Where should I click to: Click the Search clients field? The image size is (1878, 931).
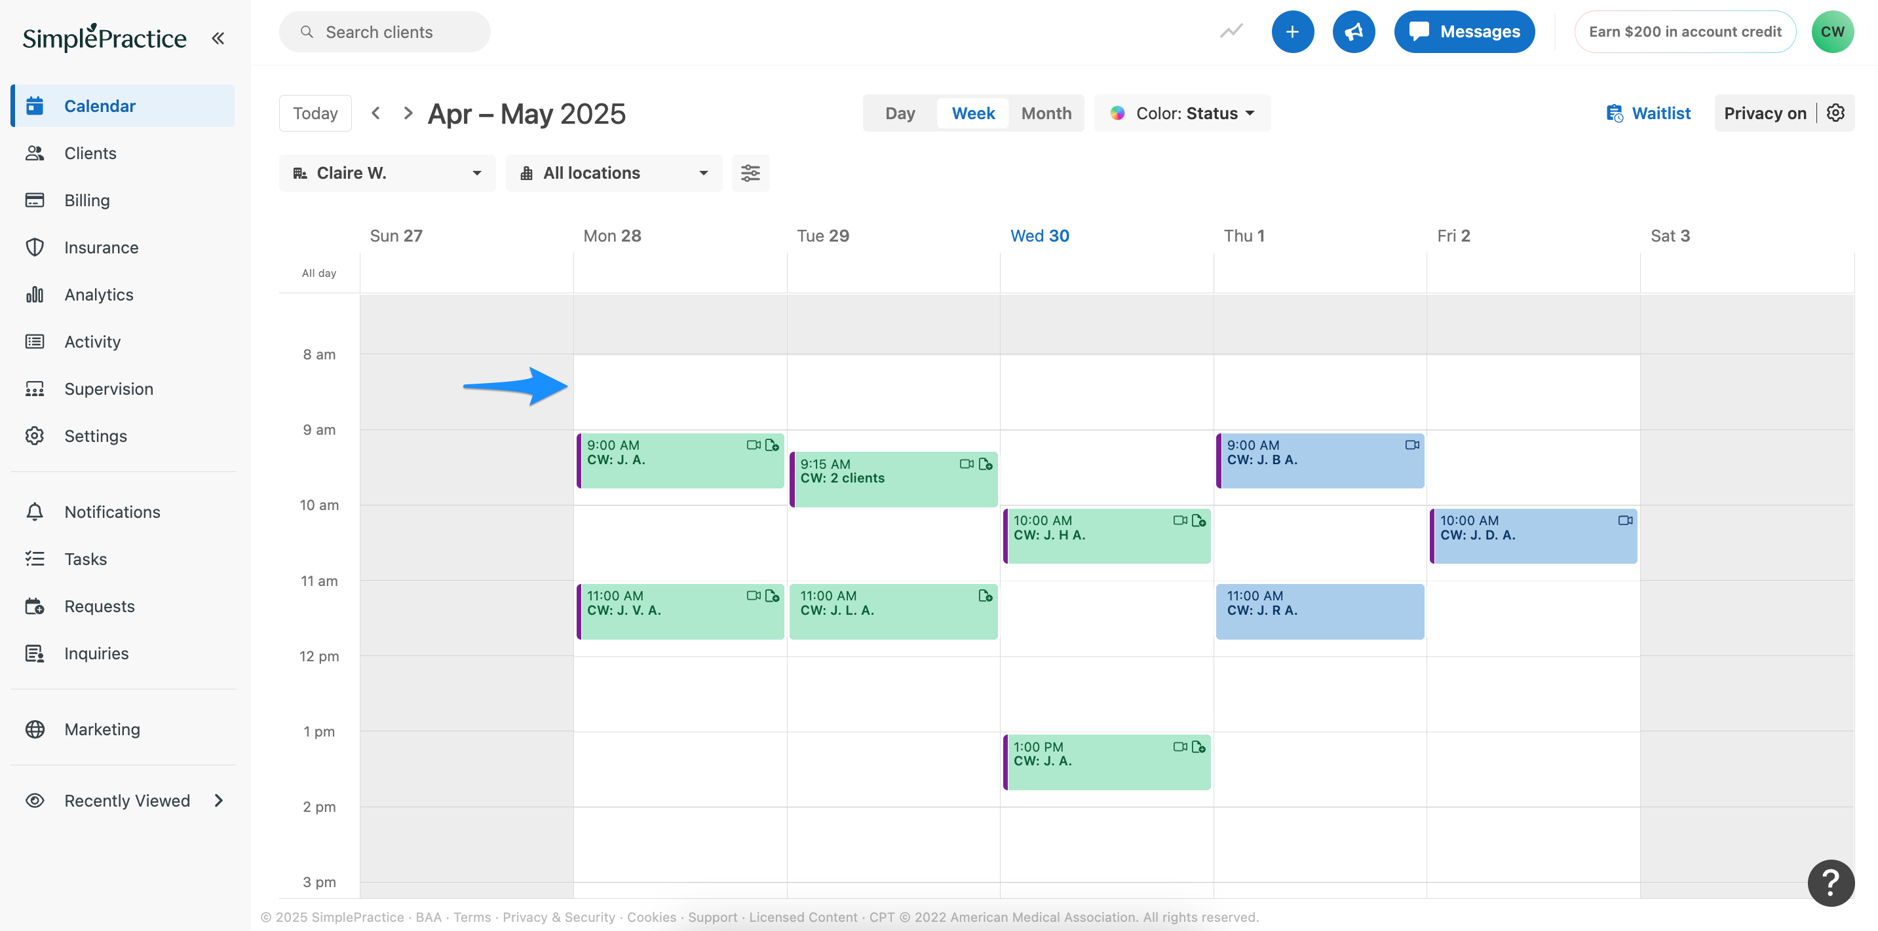coord(384,31)
